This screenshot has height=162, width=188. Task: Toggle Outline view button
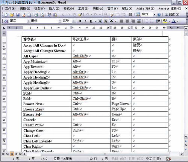point(16,154)
